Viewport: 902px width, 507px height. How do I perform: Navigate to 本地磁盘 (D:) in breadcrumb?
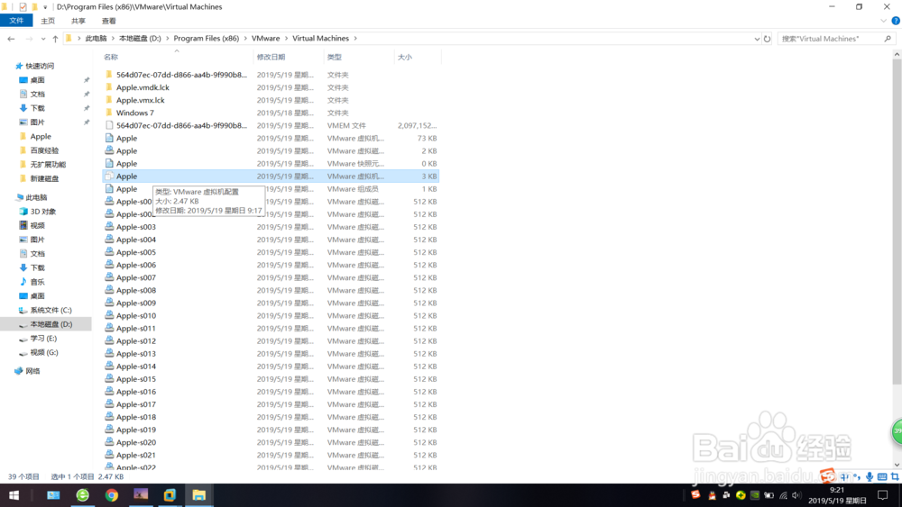140,39
